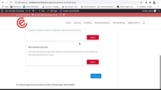Open Speak with us in site menu
Viewport: 161px width, 90px height.
[x=134, y=23]
